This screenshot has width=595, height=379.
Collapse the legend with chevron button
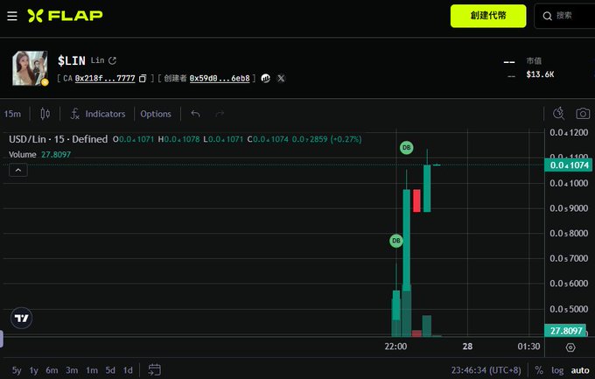pos(18,170)
